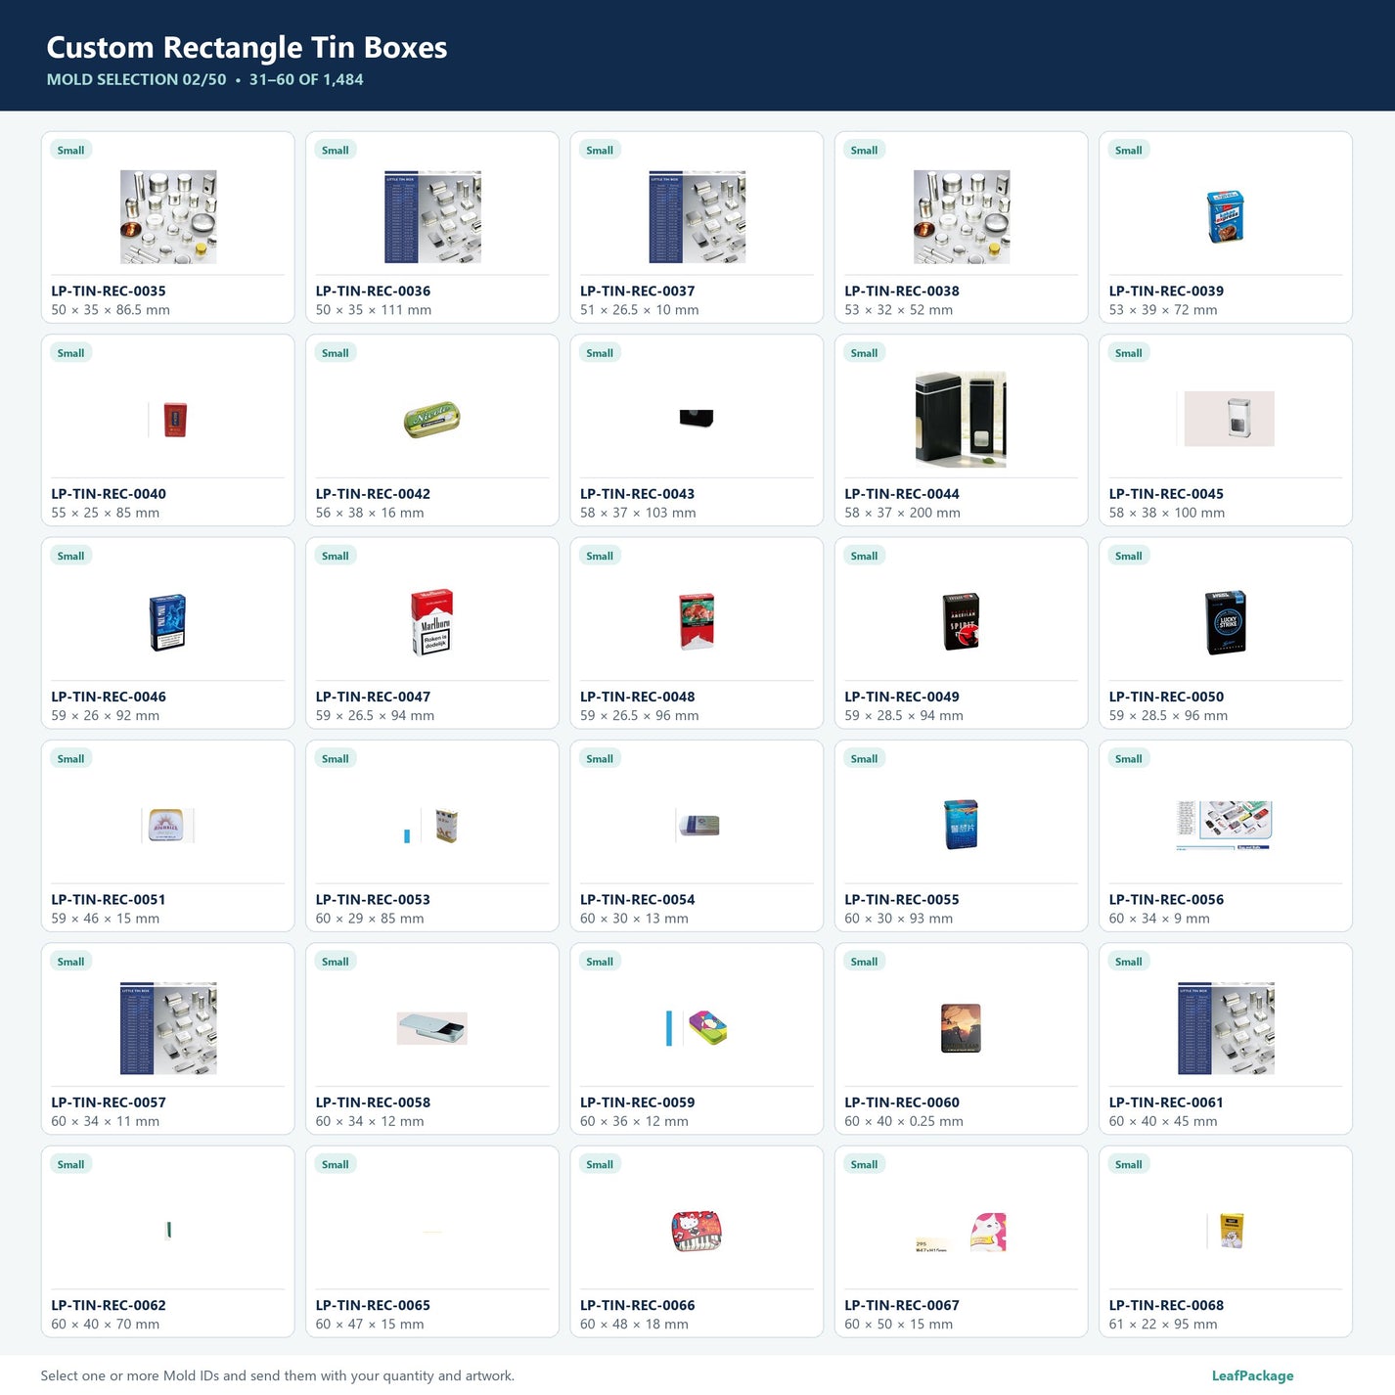Open mold ID LP-TIN-REC-0050 link

tap(1166, 697)
